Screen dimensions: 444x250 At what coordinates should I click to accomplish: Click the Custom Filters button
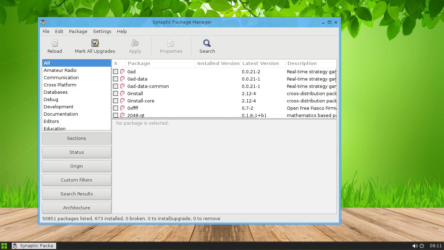click(x=76, y=180)
